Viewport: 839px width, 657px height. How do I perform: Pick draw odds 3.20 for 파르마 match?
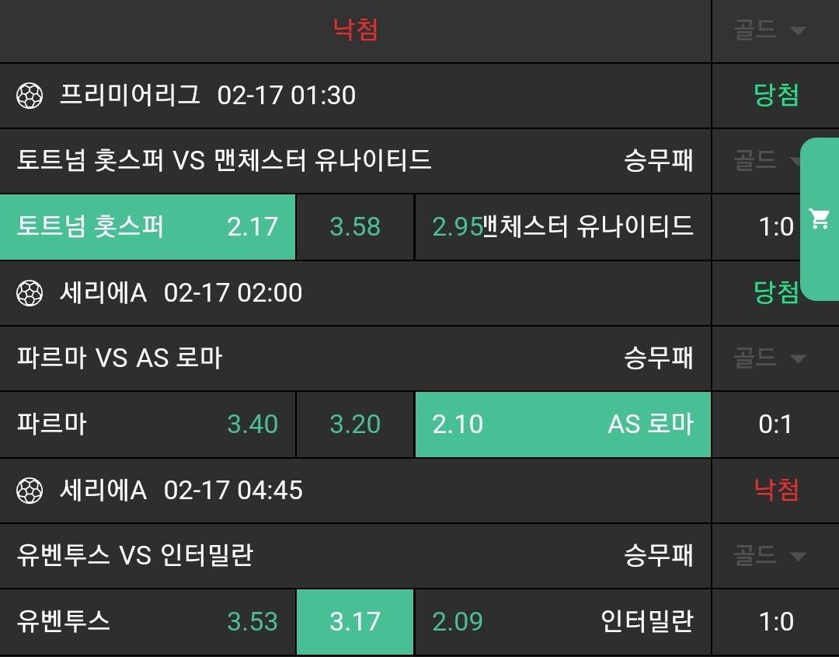(355, 425)
